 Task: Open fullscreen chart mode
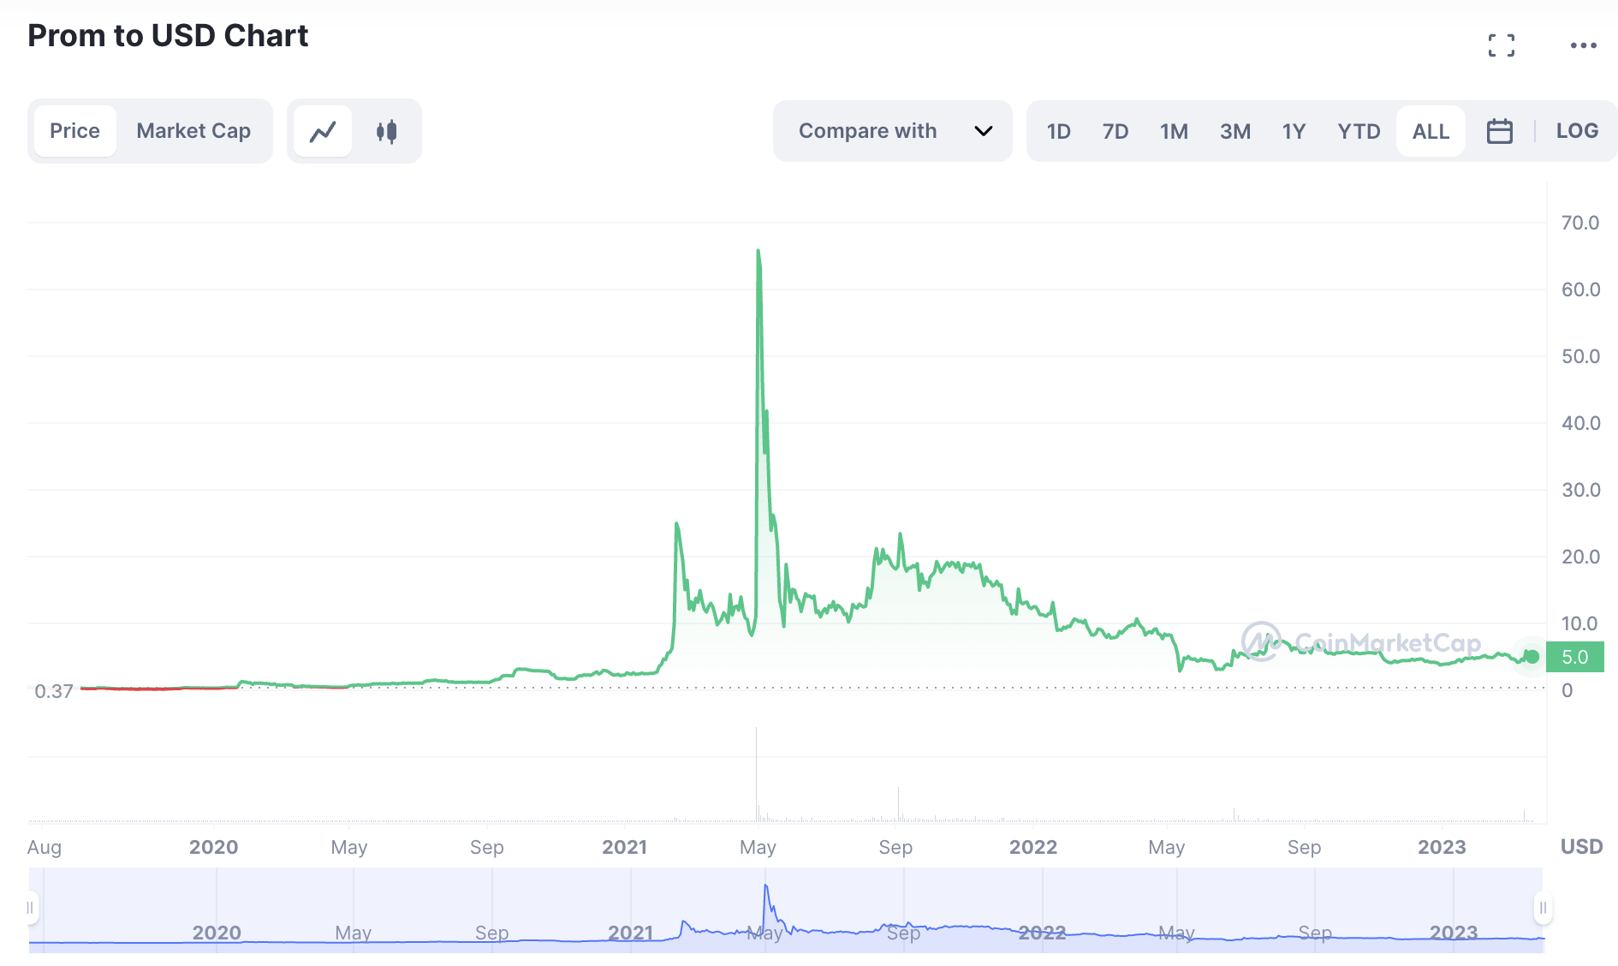point(1501,45)
